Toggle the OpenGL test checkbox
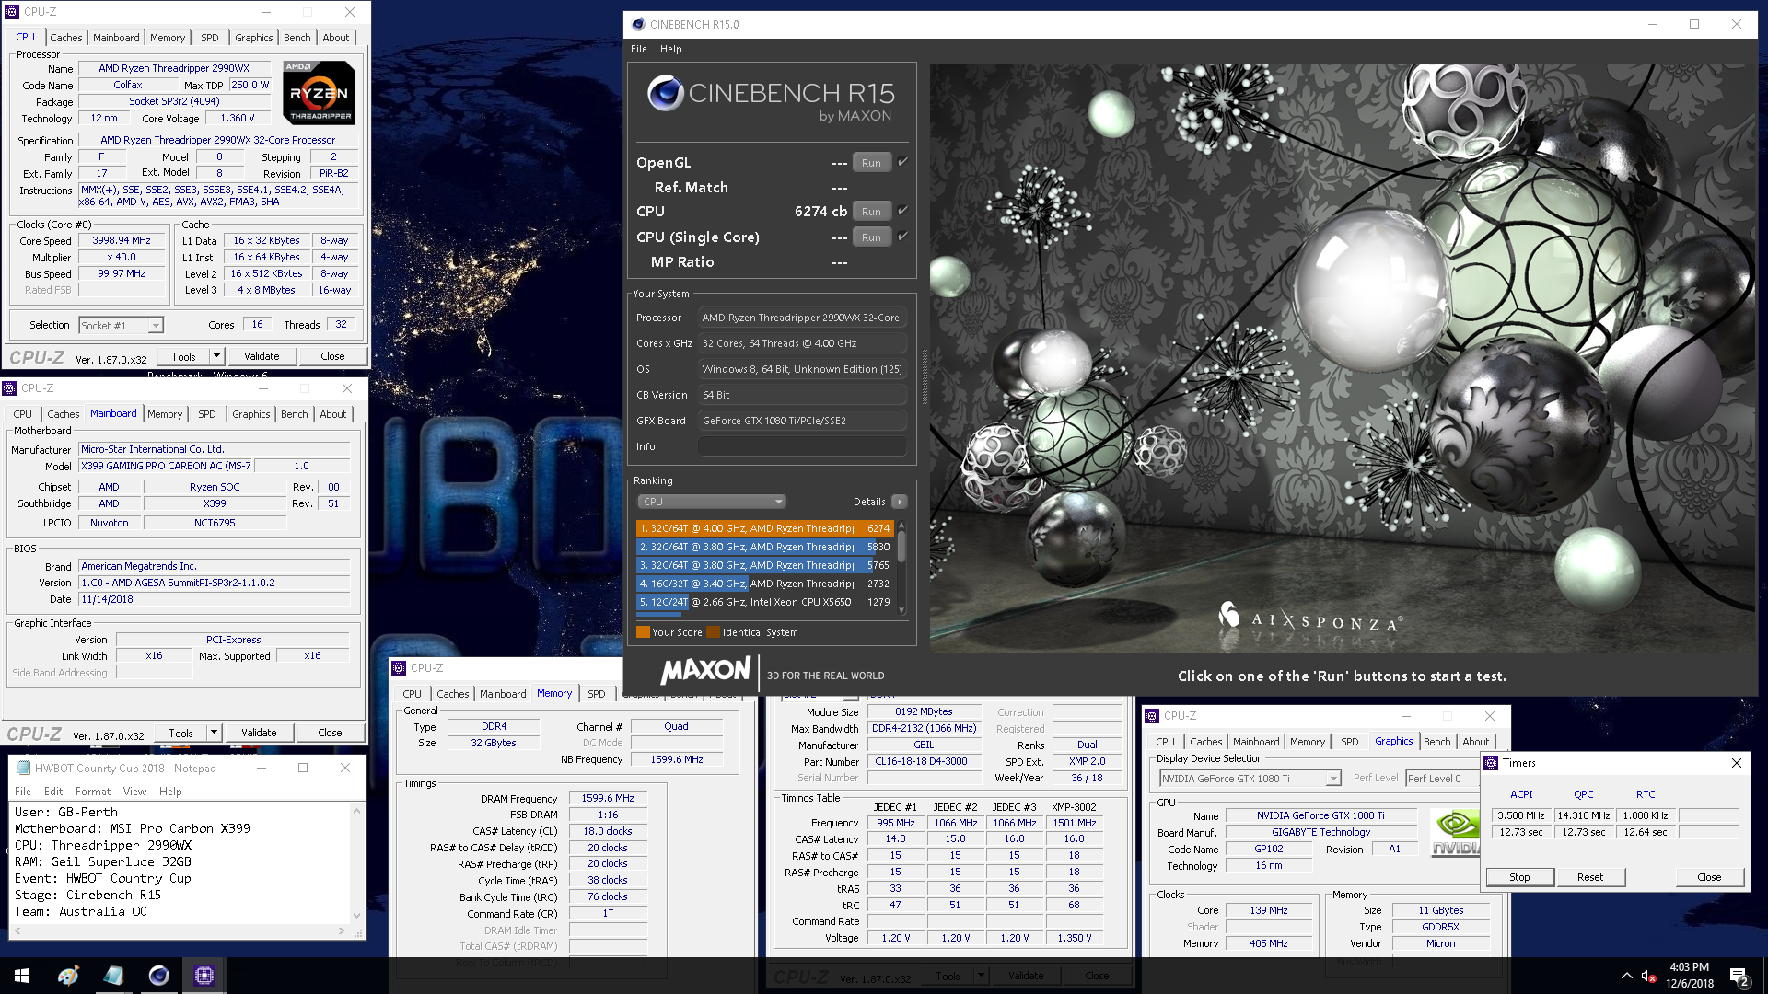The width and height of the screenshot is (1768, 994). (902, 162)
